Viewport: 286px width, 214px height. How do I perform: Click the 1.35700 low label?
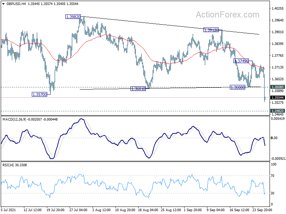click(x=39, y=95)
